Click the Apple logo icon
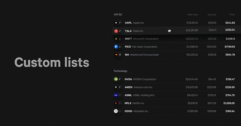 click(x=116, y=23)
